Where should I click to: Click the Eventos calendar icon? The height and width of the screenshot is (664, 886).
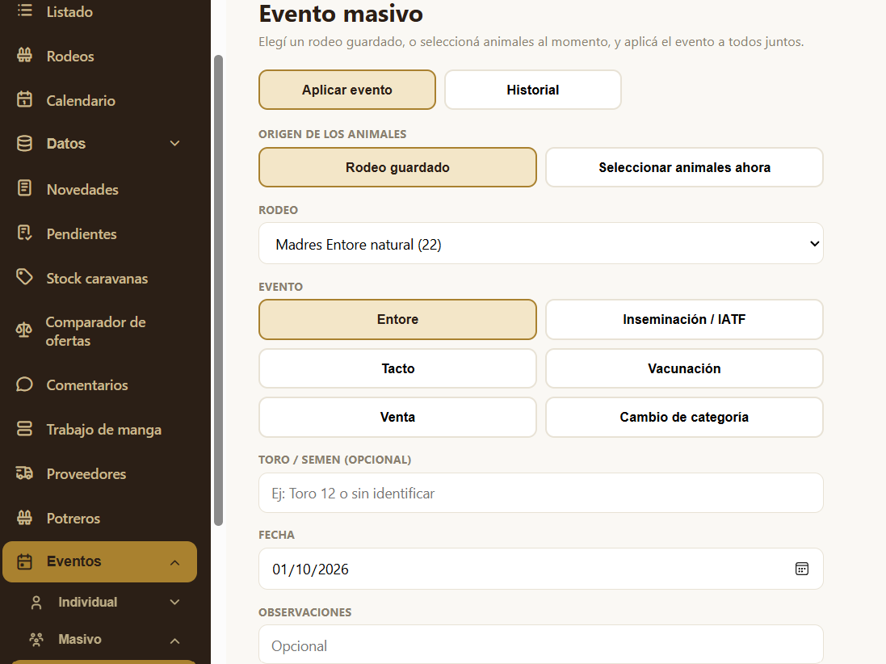[x=24, y=561]
